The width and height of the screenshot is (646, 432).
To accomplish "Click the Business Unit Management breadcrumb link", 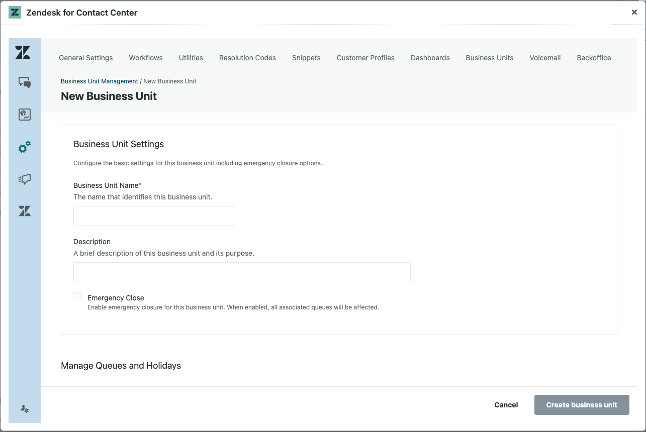I will click(100, 81).
